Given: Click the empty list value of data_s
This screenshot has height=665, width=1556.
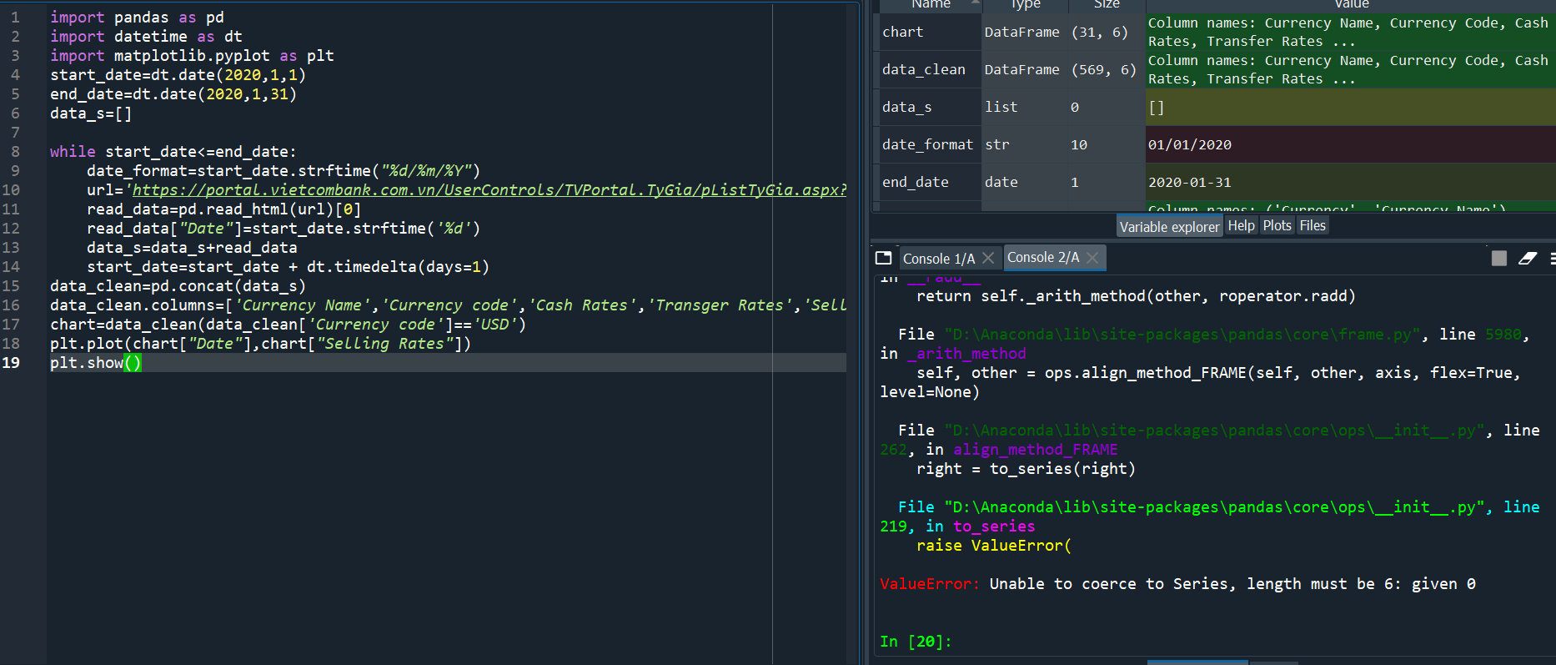Looking at the screenshot, I should tap(1350, 107).
